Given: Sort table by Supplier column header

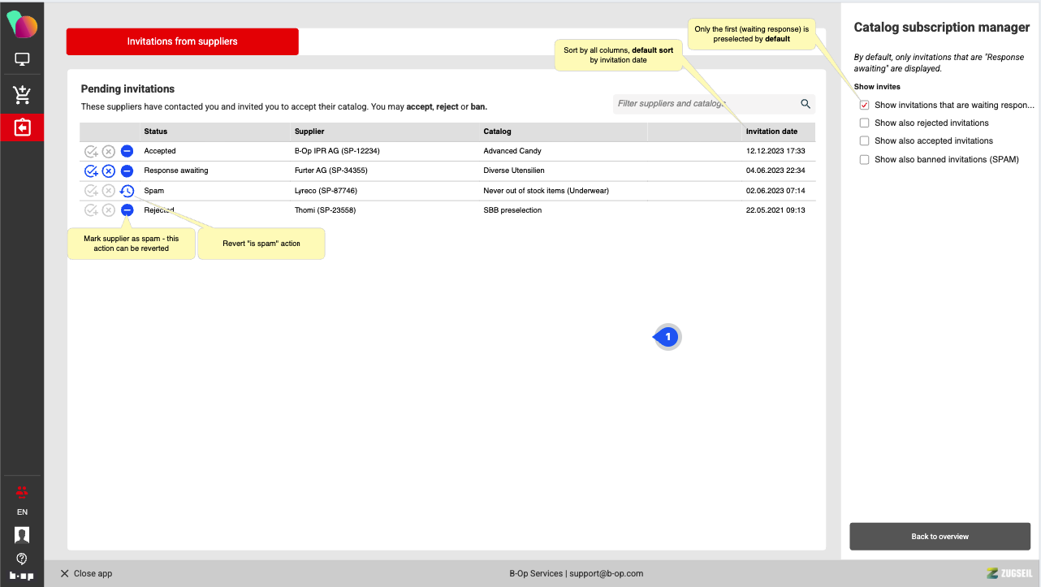Looking at the screenshot, I should [x=309, y=132].
